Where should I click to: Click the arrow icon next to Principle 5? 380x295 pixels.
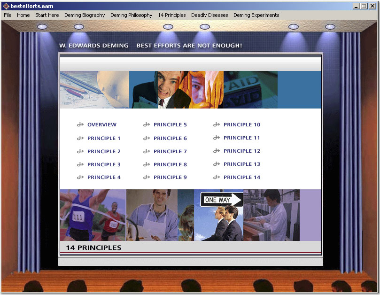click(147, 125)
